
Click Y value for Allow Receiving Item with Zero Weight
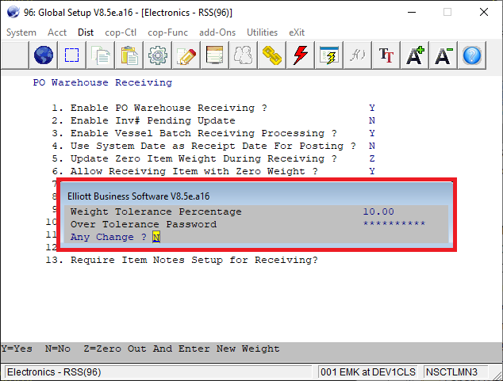(372, 171)
